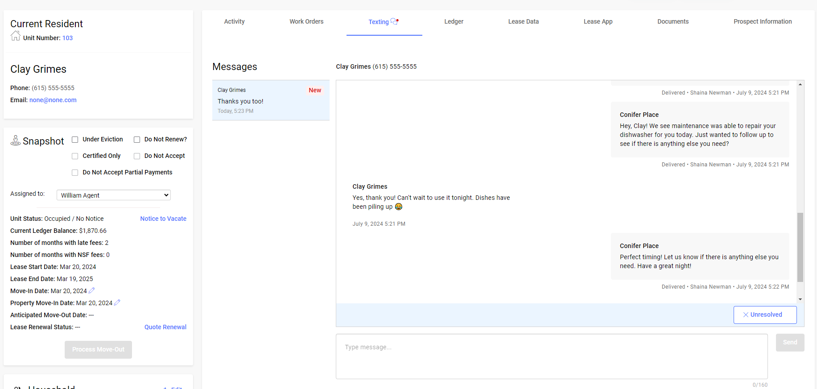Open Clay Grimes conversation in Messages list

click(271, 100)
